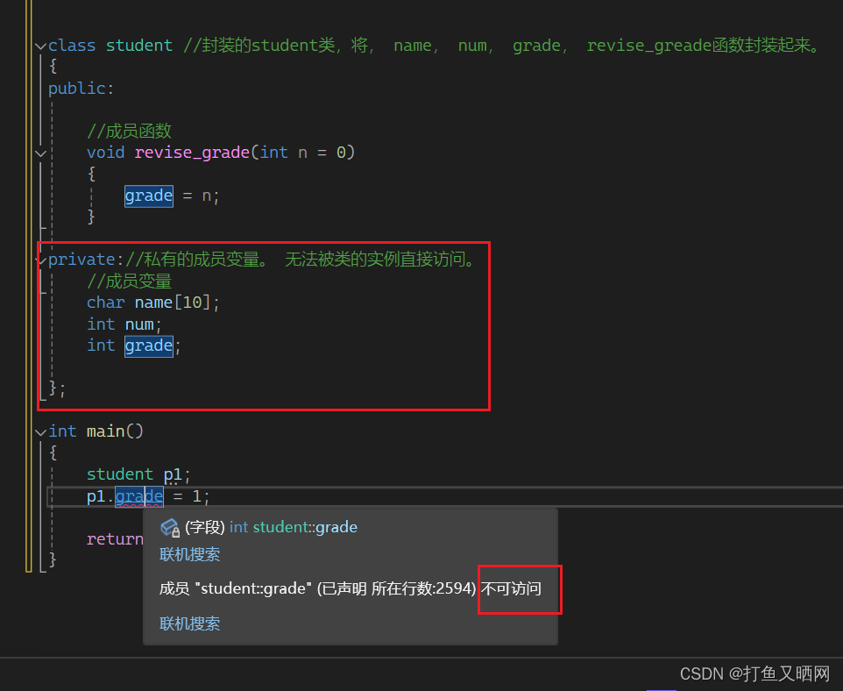Click the underlined grade in p1.grade
The image size is (843, 691).
coord(139,496)
